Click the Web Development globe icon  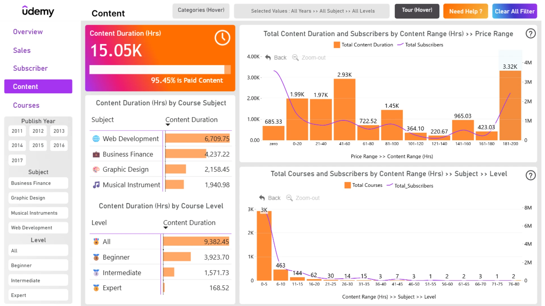pos(96,139)
